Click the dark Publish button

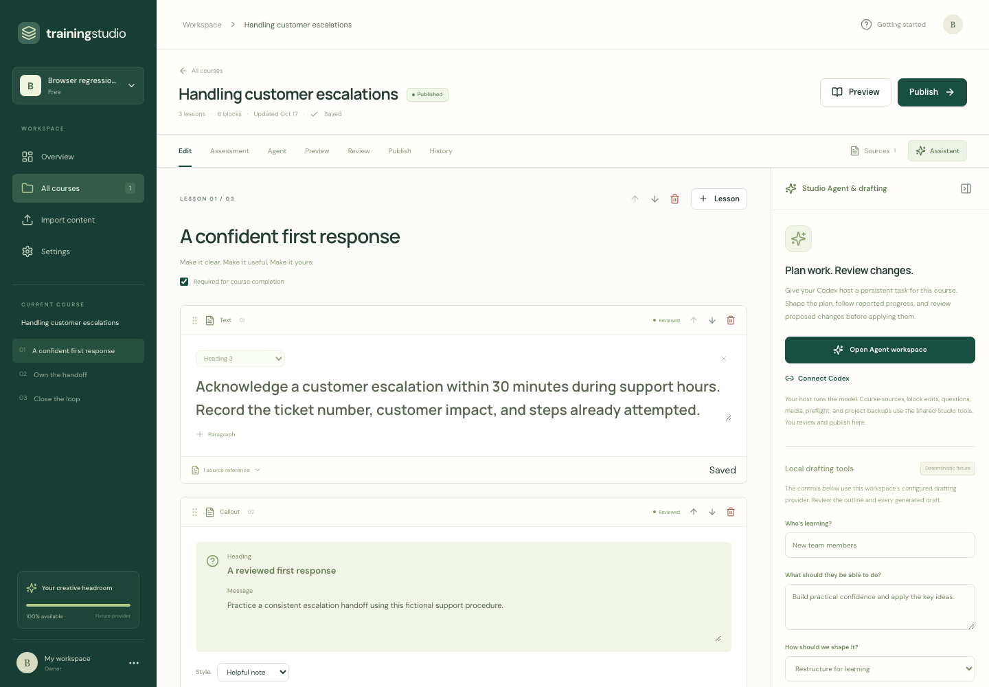click(932, 92)
